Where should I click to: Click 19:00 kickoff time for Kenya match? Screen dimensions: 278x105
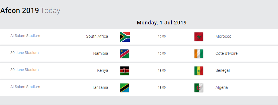point(162,70)
